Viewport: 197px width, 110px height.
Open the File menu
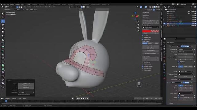click(4, 4)
